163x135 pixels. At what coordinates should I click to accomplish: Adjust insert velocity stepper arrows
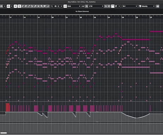click(58, 6)
